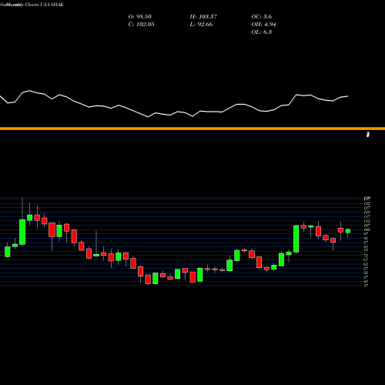Select the low price value L: 92.66

coord(201,25)
